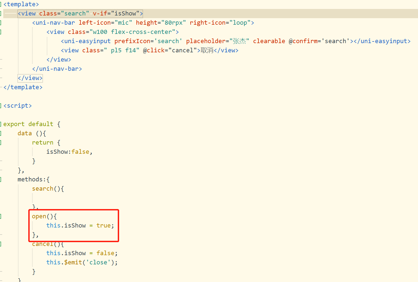Click the placeholder value 张杰
This screenshot has width=418, height=282.
(239, 41)
